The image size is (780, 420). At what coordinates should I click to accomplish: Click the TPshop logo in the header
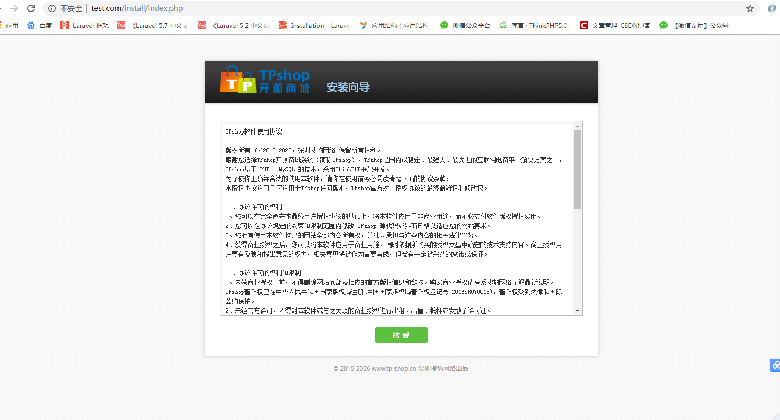point(265,81)
